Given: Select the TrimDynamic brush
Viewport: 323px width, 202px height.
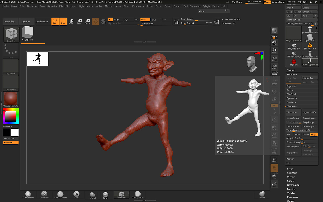Looking at the screenshot, I should pyautogui.click(x=138, y=195).
